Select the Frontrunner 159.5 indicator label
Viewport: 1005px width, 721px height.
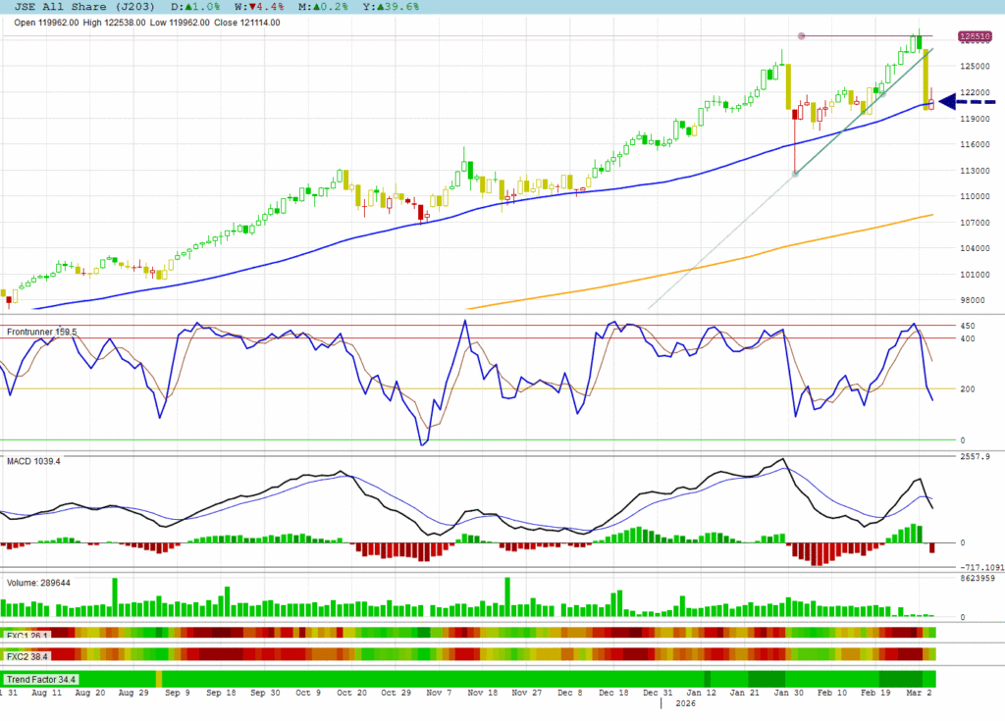point(42,333)
